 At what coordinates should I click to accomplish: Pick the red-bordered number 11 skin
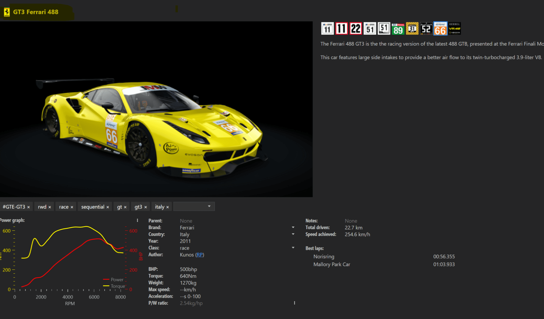pyautogui.click(x=342, y=29)
